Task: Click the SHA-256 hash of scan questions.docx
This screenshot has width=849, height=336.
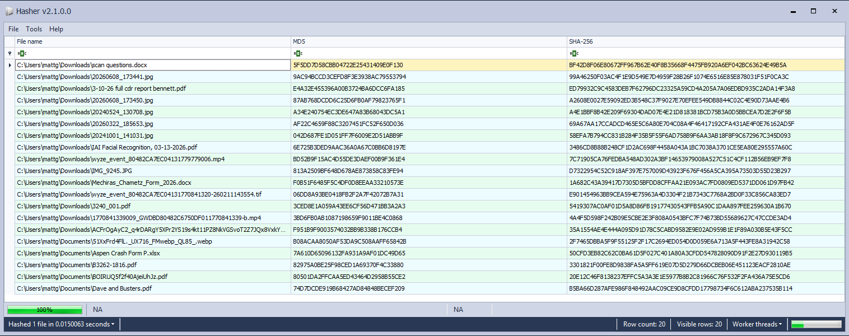Action: (706, 66)
